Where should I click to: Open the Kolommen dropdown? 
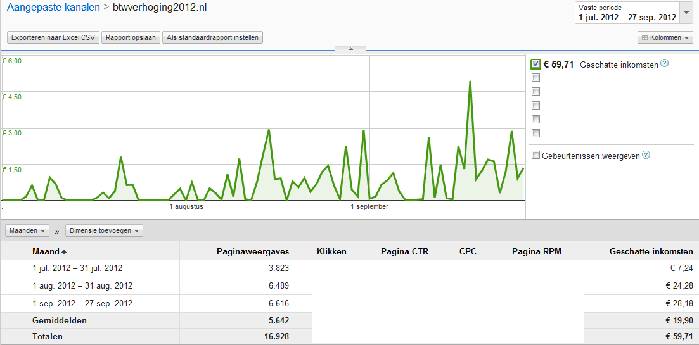665,38
